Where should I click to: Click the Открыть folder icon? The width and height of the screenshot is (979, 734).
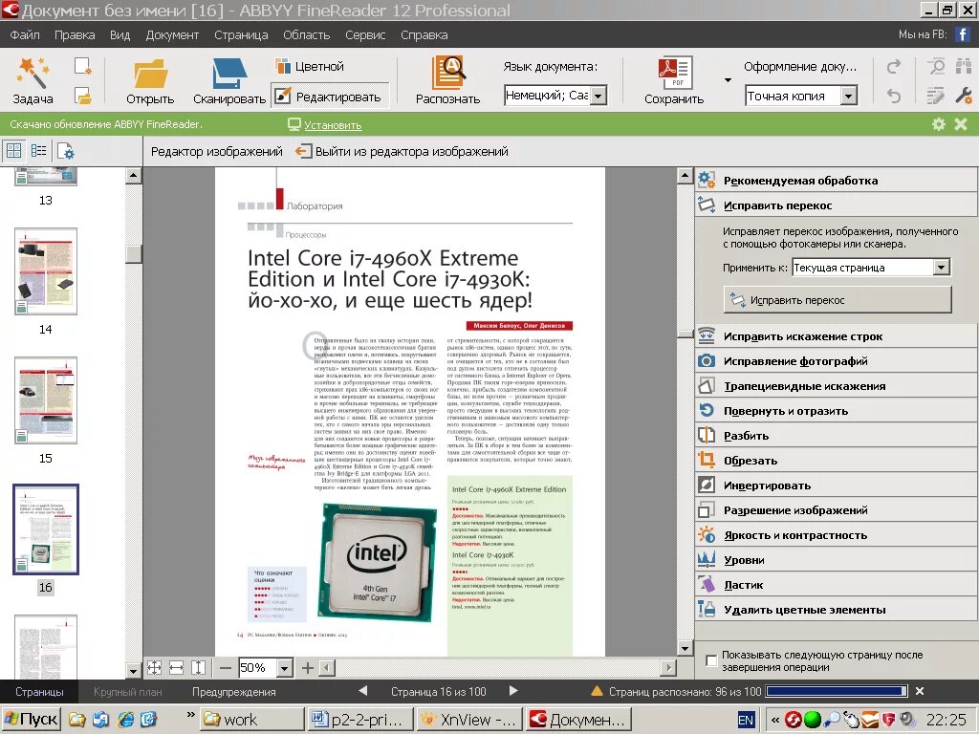click(x=150, y=80)
